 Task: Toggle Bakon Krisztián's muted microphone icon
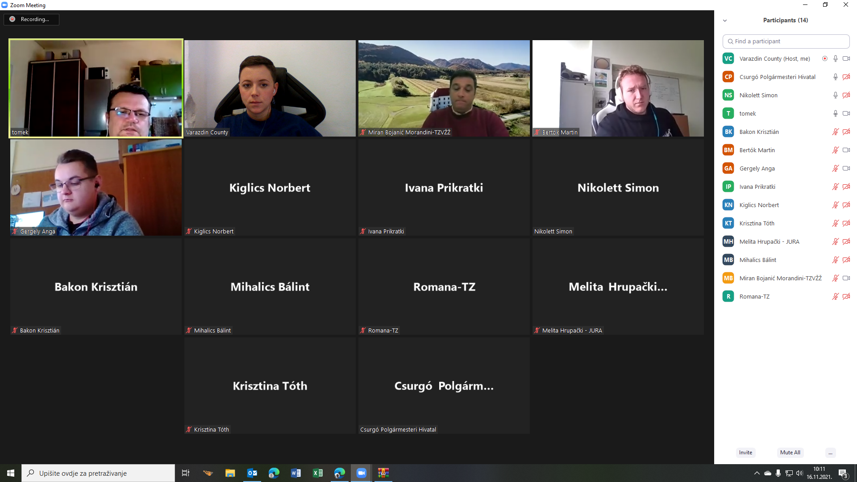[835, 132]
